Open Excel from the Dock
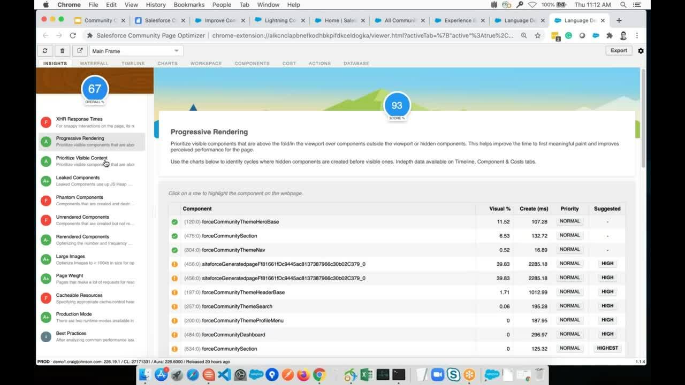Image resolution: width=685 pixels, height=385 pixels. (367, 374)
